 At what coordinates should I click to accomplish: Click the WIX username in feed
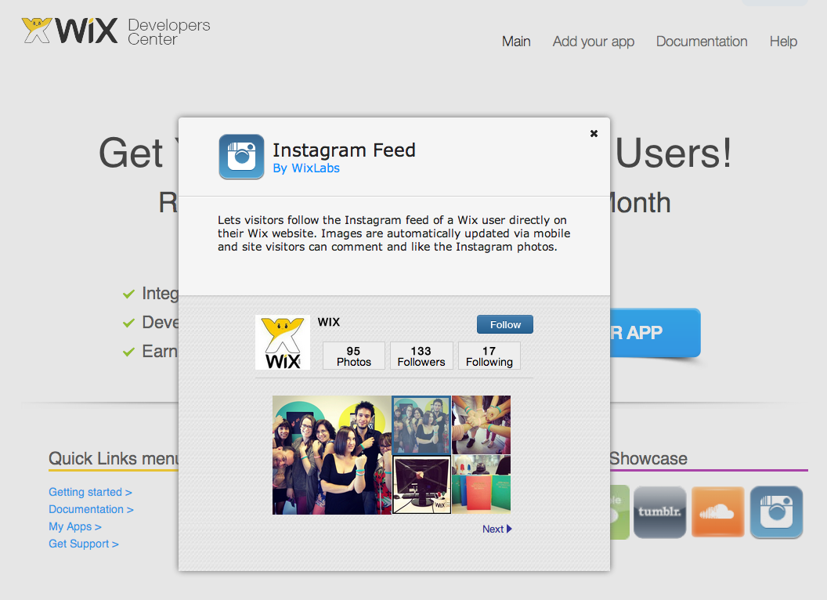(x=329, y=323)
